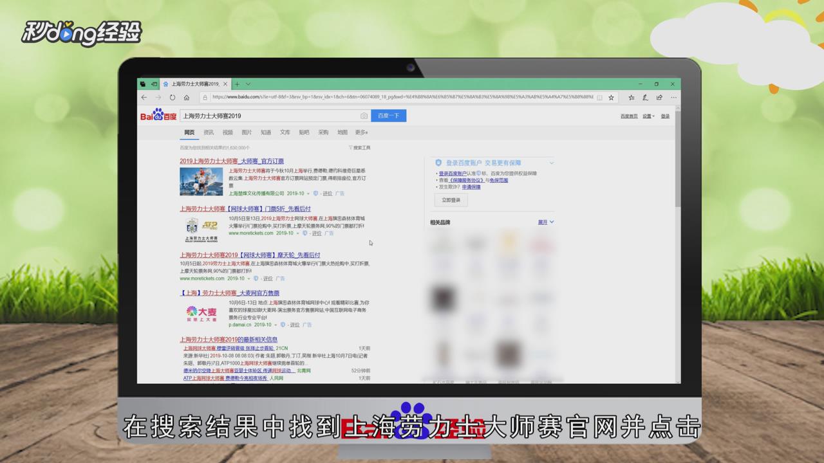824x463 pixels.
Task: Open a new browser tab
Action: 237,84
